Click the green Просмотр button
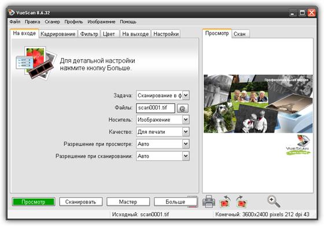The image size is (324, 226). click(34, 202)
